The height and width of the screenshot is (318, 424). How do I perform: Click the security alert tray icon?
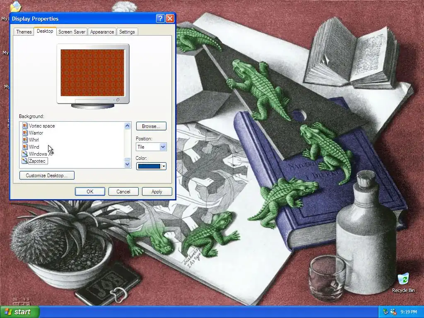point(393,312)
